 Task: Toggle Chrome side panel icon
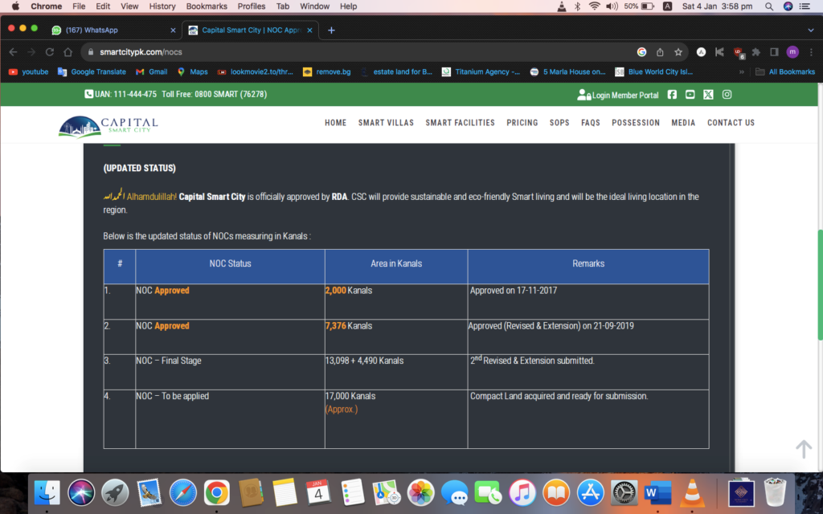[x=774, y=52]
